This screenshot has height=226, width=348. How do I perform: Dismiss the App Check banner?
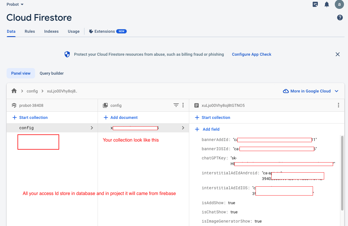click(x=338, y=54)
